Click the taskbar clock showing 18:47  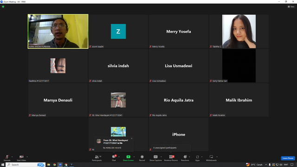point(286,165)
